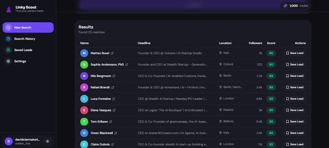This screenshot has height=148, width=329.
Task: Click the 'Found 25 matches' text
Action: (91, 32)
